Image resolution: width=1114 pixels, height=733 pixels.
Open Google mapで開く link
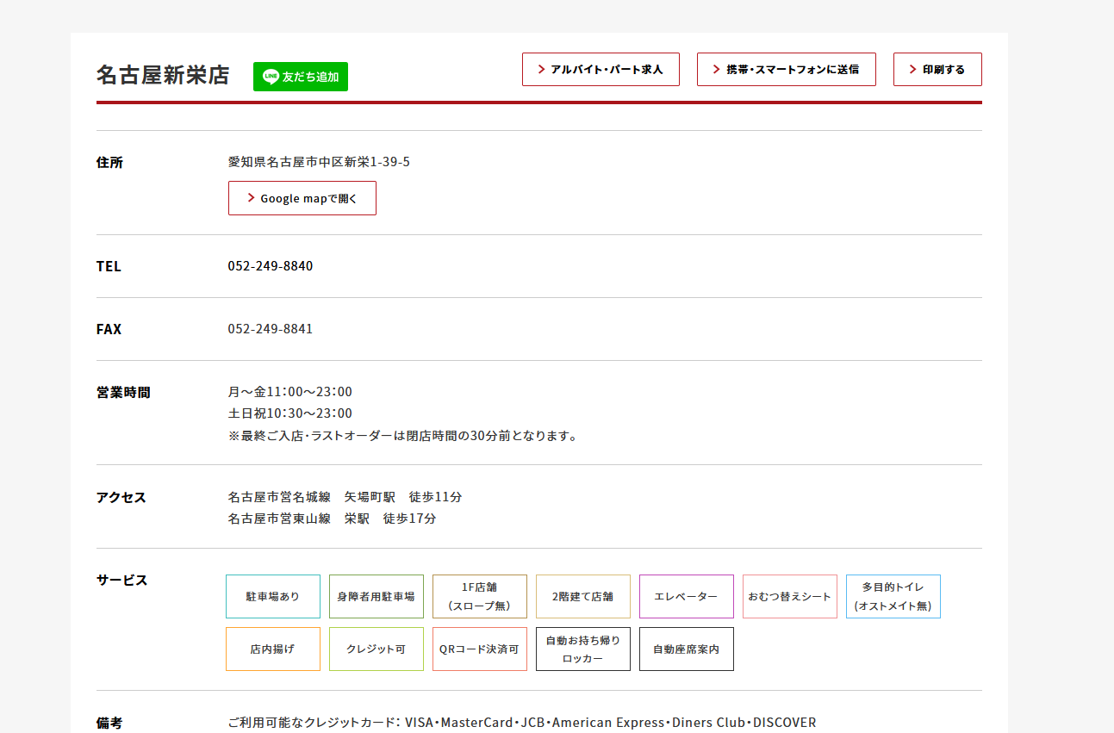(x=302, y=198)
